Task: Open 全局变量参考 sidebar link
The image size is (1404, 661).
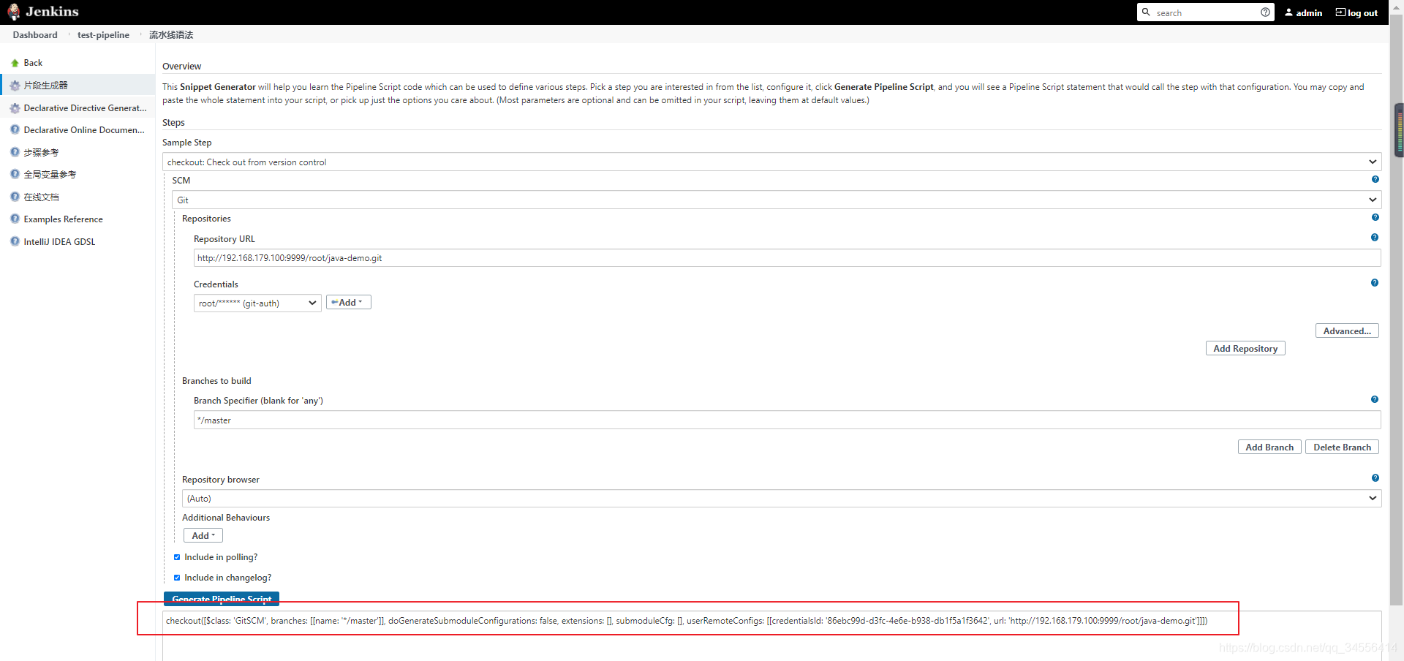Action: click(50, 175)
